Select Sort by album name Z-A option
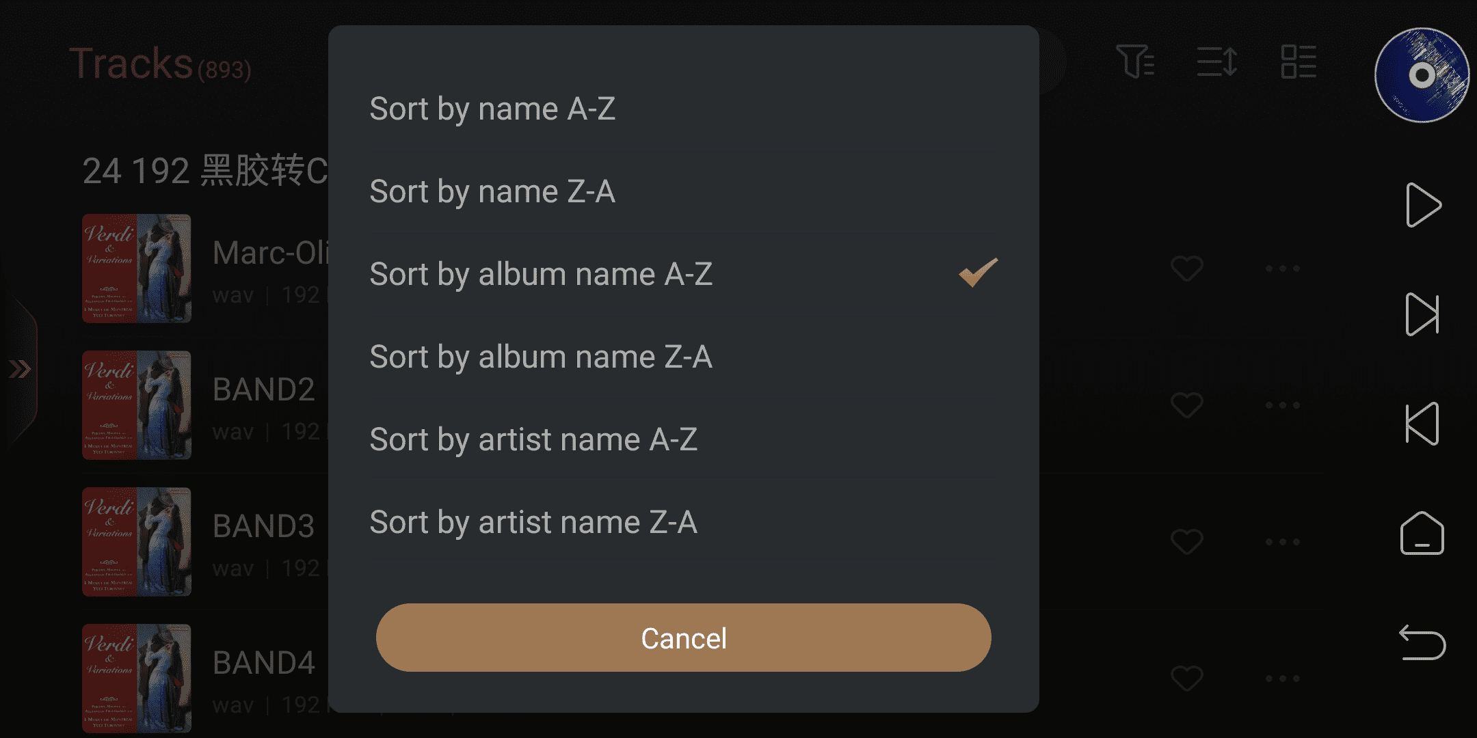 (540, 357)
